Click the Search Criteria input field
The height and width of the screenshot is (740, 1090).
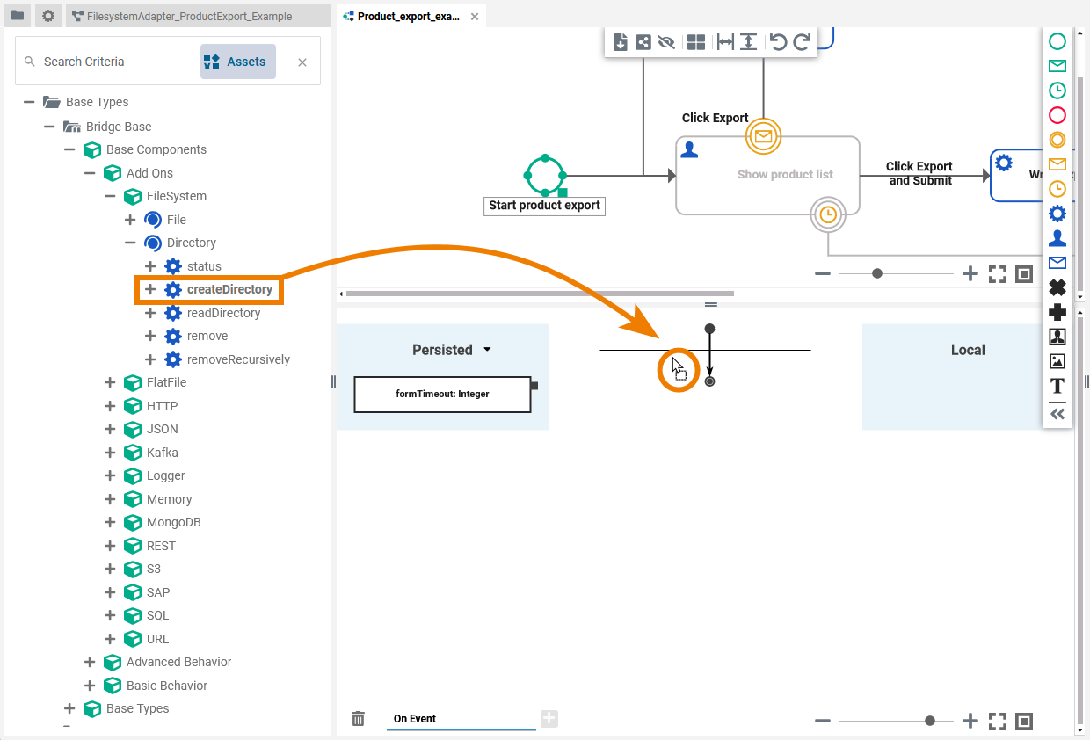pyautogui.click(x=114, y=62)
